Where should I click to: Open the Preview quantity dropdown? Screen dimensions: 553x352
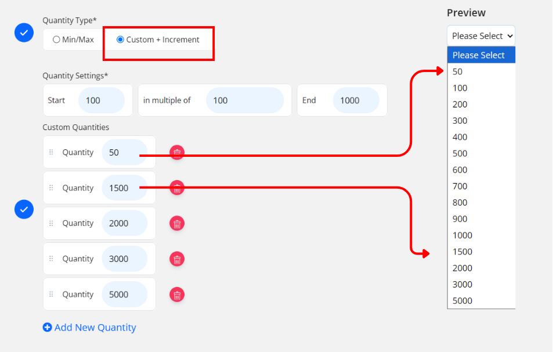[480, 35]
